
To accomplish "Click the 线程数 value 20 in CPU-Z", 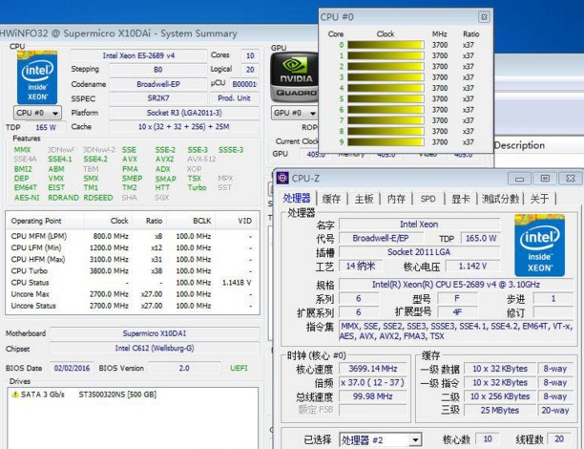I will pos(559,439).
